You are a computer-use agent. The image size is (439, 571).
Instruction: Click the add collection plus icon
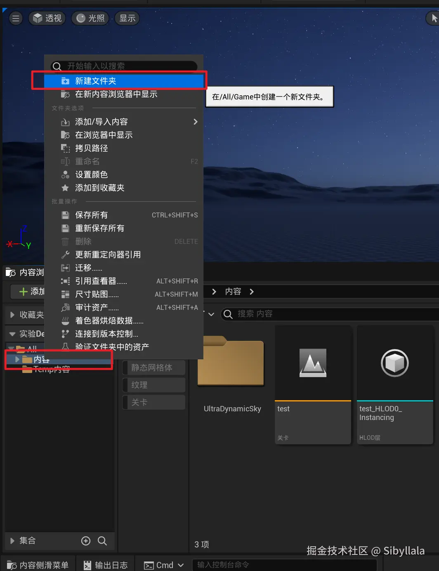tap(86, 541)
